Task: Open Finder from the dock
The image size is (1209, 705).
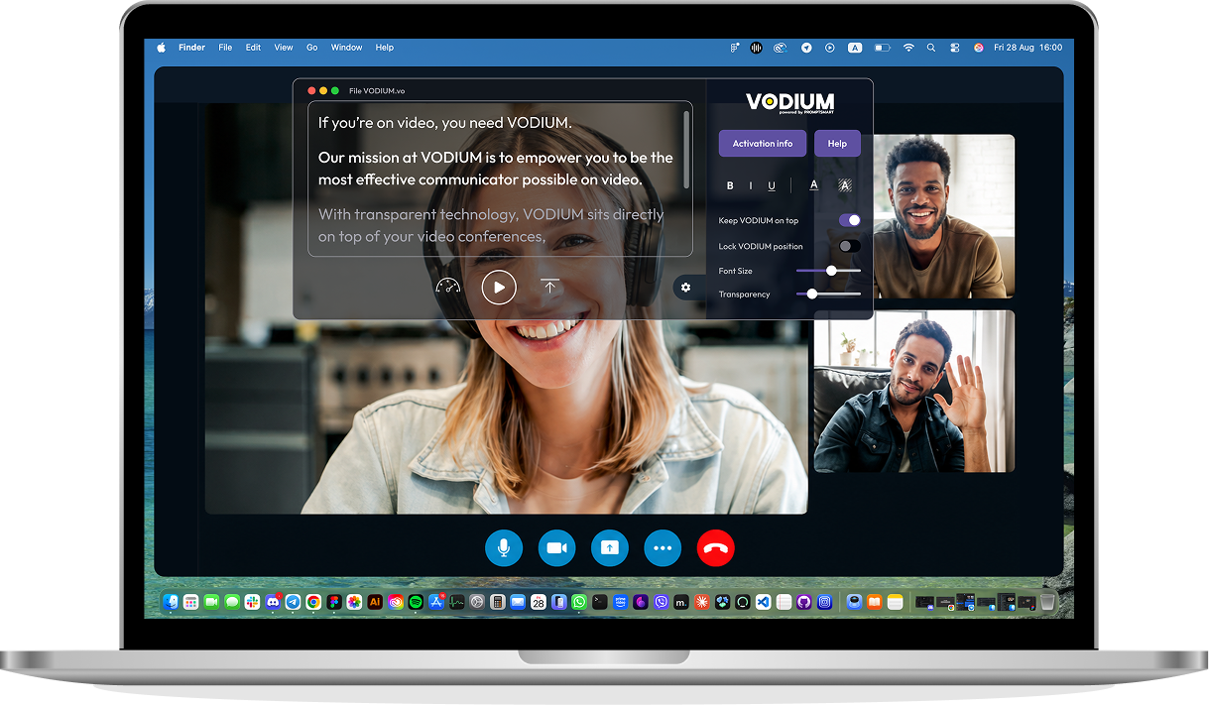Action: [x=171, y=602]
